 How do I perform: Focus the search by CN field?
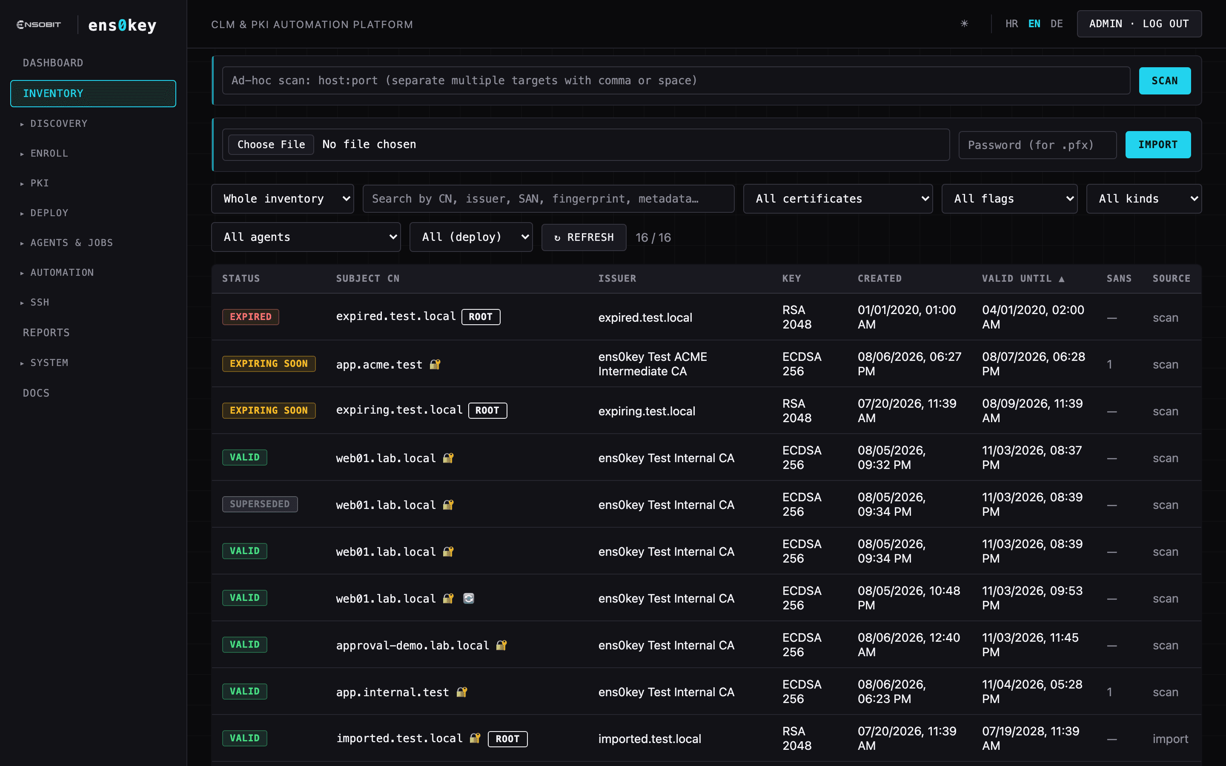point(548,199)
